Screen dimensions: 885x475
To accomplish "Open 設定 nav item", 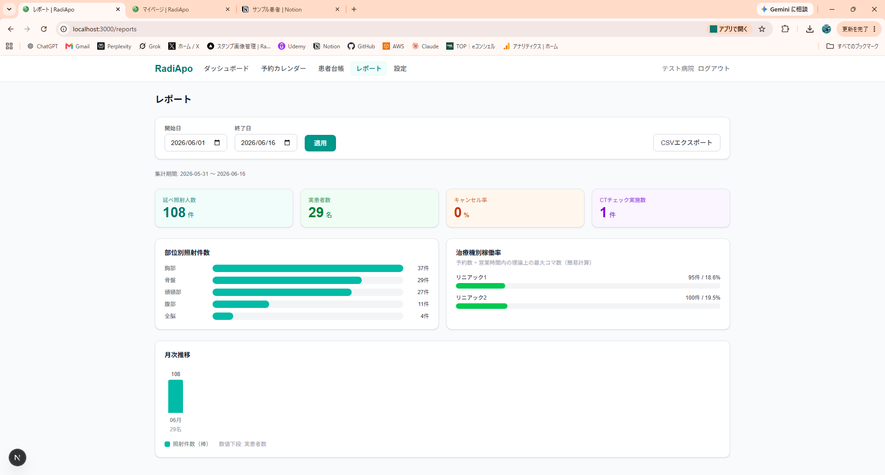I will click(400, 69).
